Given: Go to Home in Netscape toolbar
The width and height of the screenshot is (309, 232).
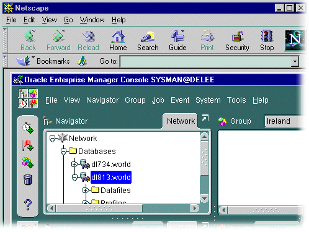Looking at the screenshot, I should click(x=118, y=36).
